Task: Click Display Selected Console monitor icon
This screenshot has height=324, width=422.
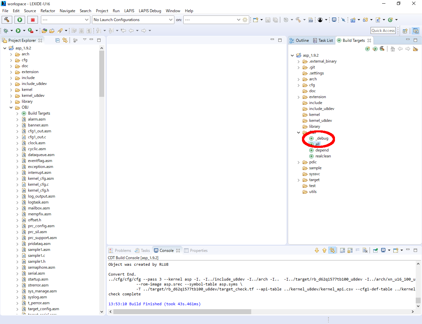Action: 383,250
